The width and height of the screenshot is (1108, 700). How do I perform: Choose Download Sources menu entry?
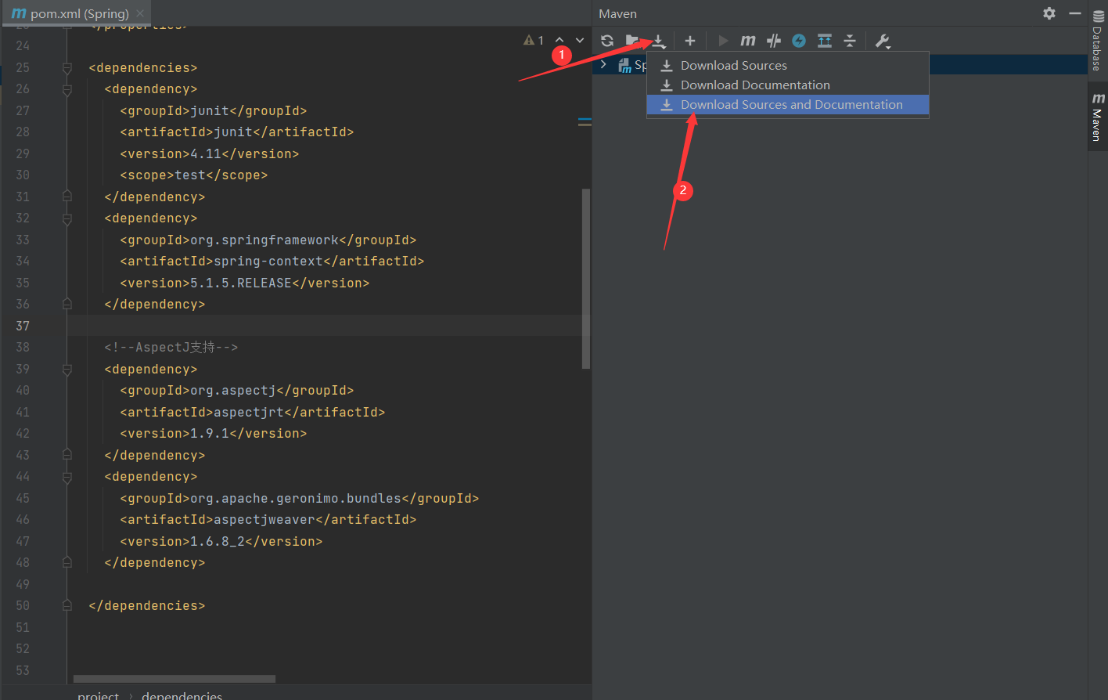[x=788, y=65]
